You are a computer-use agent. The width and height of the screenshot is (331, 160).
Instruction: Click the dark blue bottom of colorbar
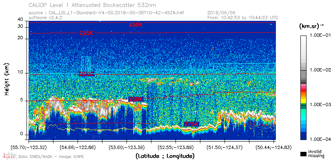coord(303,136)
